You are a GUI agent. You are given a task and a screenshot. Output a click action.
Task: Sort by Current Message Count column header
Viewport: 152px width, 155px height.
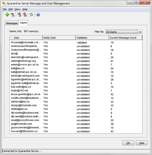126,38
